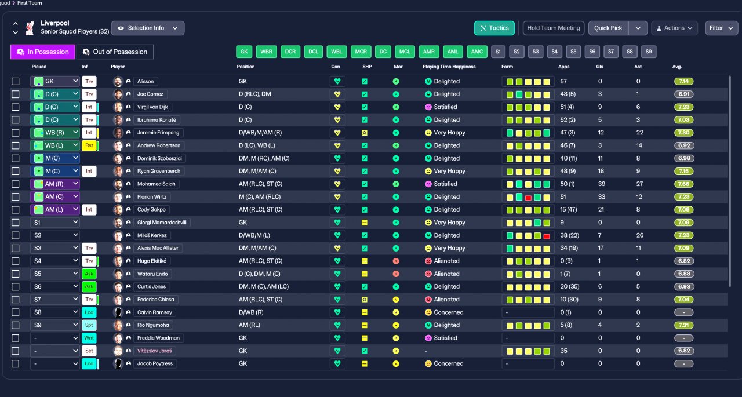Select Jacob Poytress's row checkbox

point(16,363)
